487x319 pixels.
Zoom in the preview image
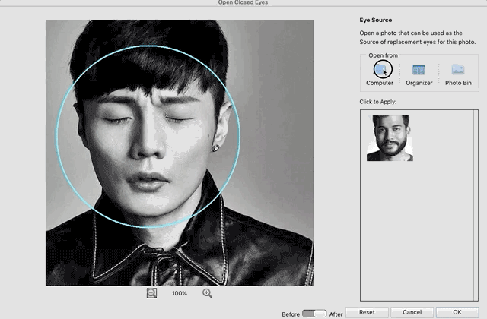pyautogui.click(x=207, y=293)
